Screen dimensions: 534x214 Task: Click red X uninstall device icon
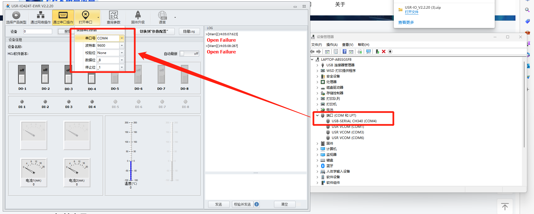384,51
